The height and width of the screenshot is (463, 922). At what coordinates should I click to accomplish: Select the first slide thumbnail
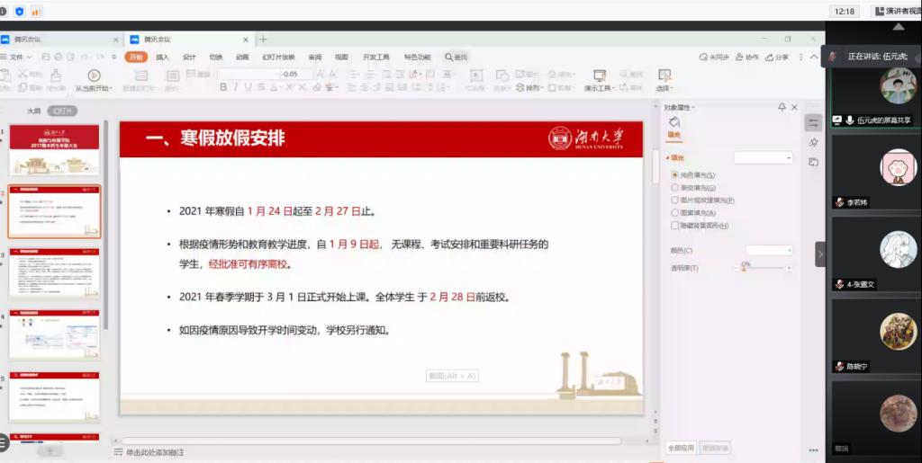54,149
